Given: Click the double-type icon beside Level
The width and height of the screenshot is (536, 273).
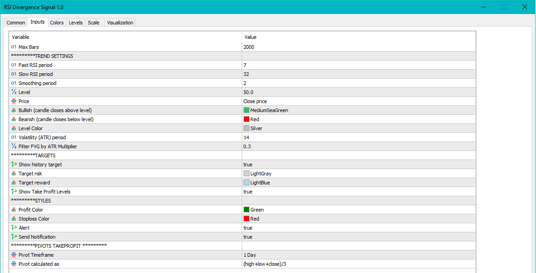Looking at the screenshot, I should point(14,92).
